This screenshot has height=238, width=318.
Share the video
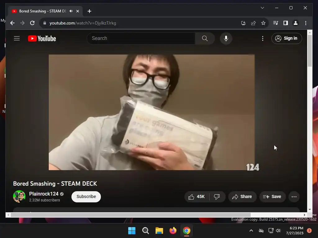point(242,196)
